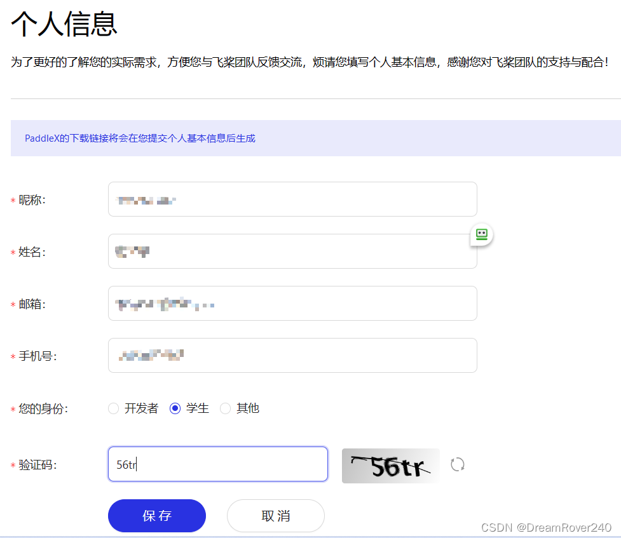Click the captcha image showing 56tr

click(391, 466)
